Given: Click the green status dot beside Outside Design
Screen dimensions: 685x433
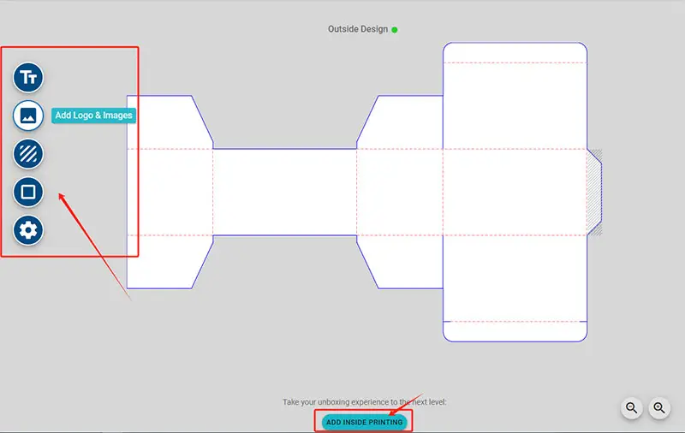Looking at the screenshot, I should coord(395,30).
